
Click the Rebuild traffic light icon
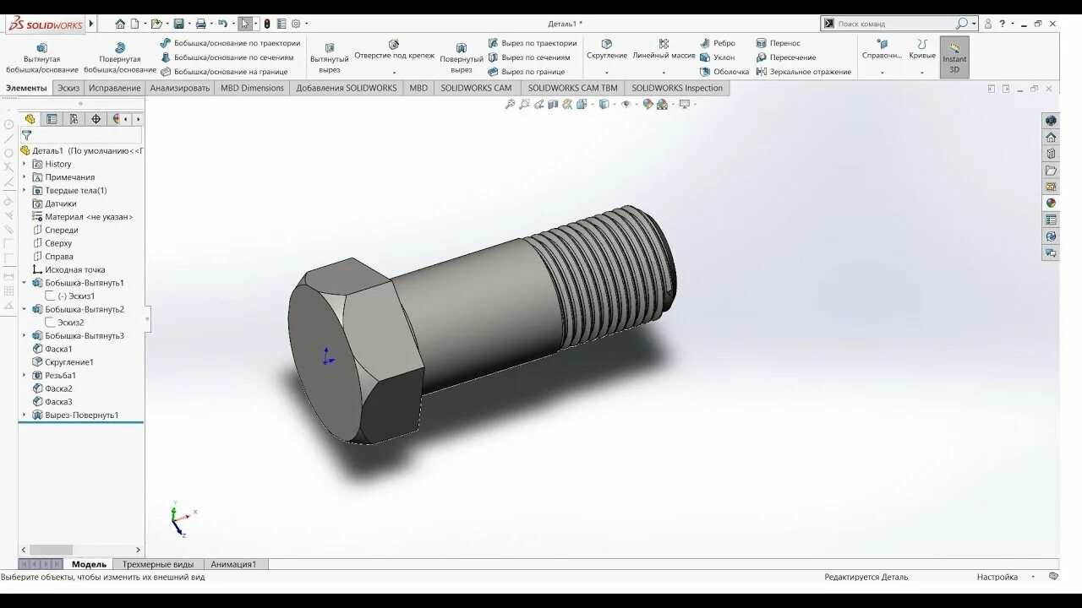pyautogui.click(x=267, y=24)
